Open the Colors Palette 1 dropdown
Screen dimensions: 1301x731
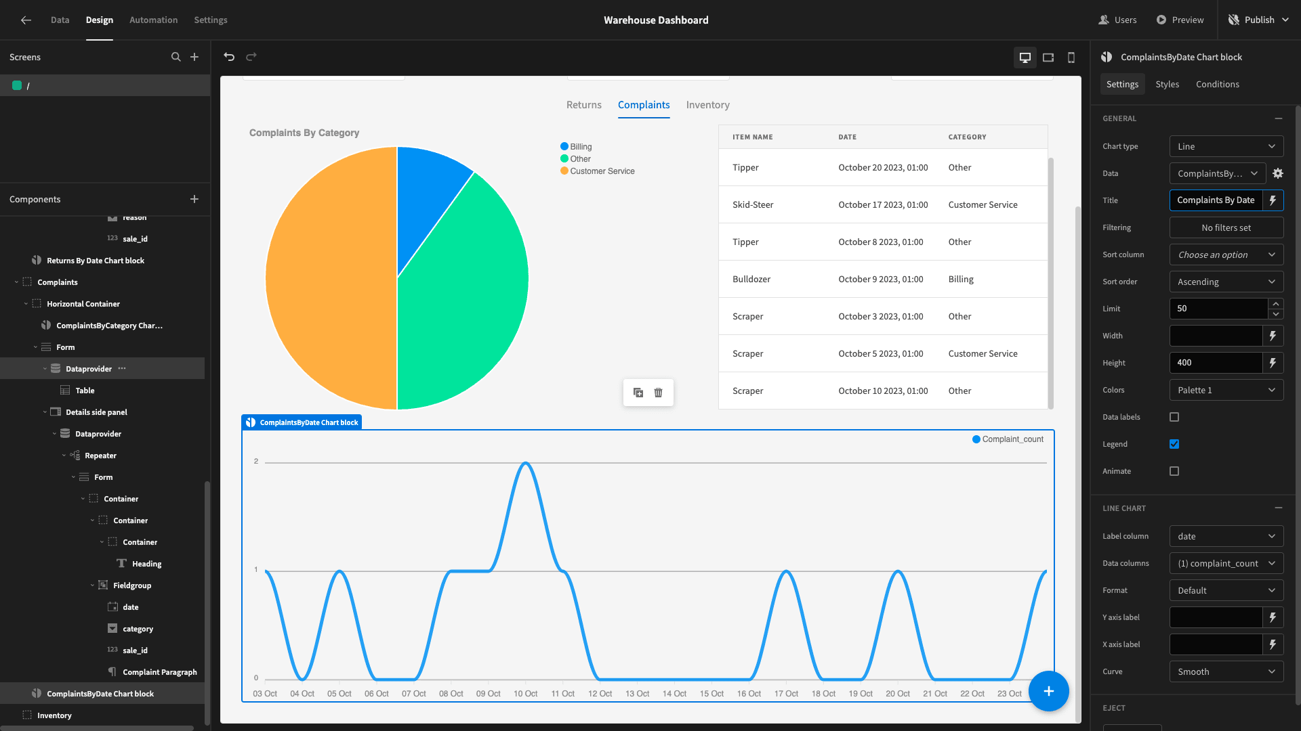pyautogui.click(x=1226, y=390)
